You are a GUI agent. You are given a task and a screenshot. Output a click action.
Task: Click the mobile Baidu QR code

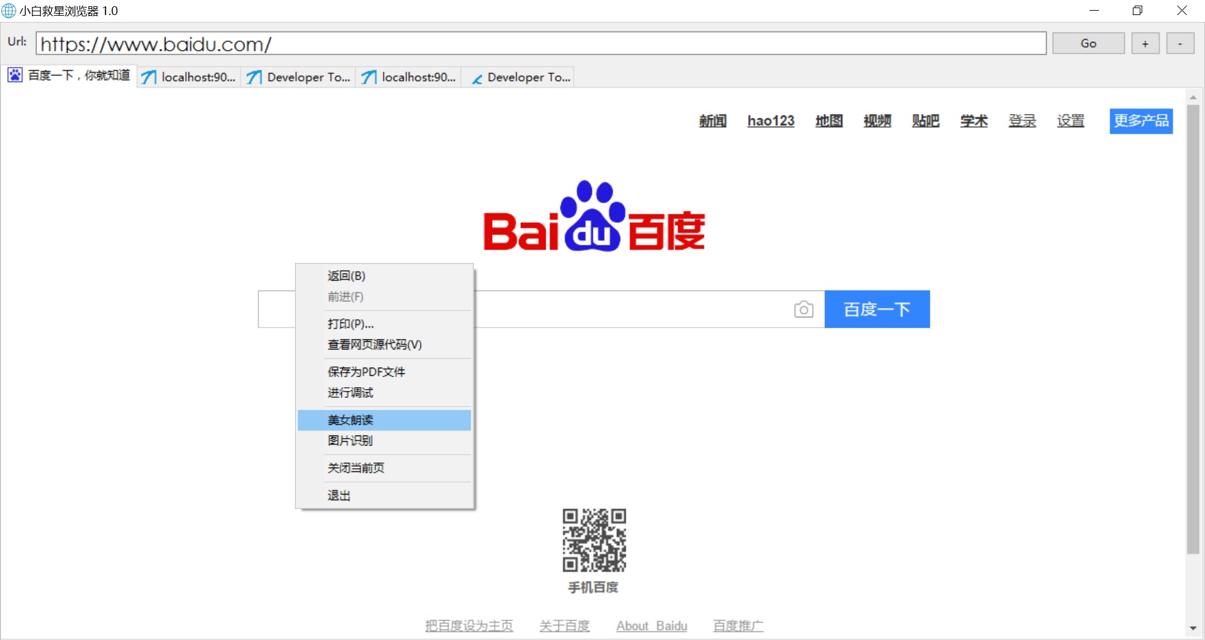tap(594, 540)
